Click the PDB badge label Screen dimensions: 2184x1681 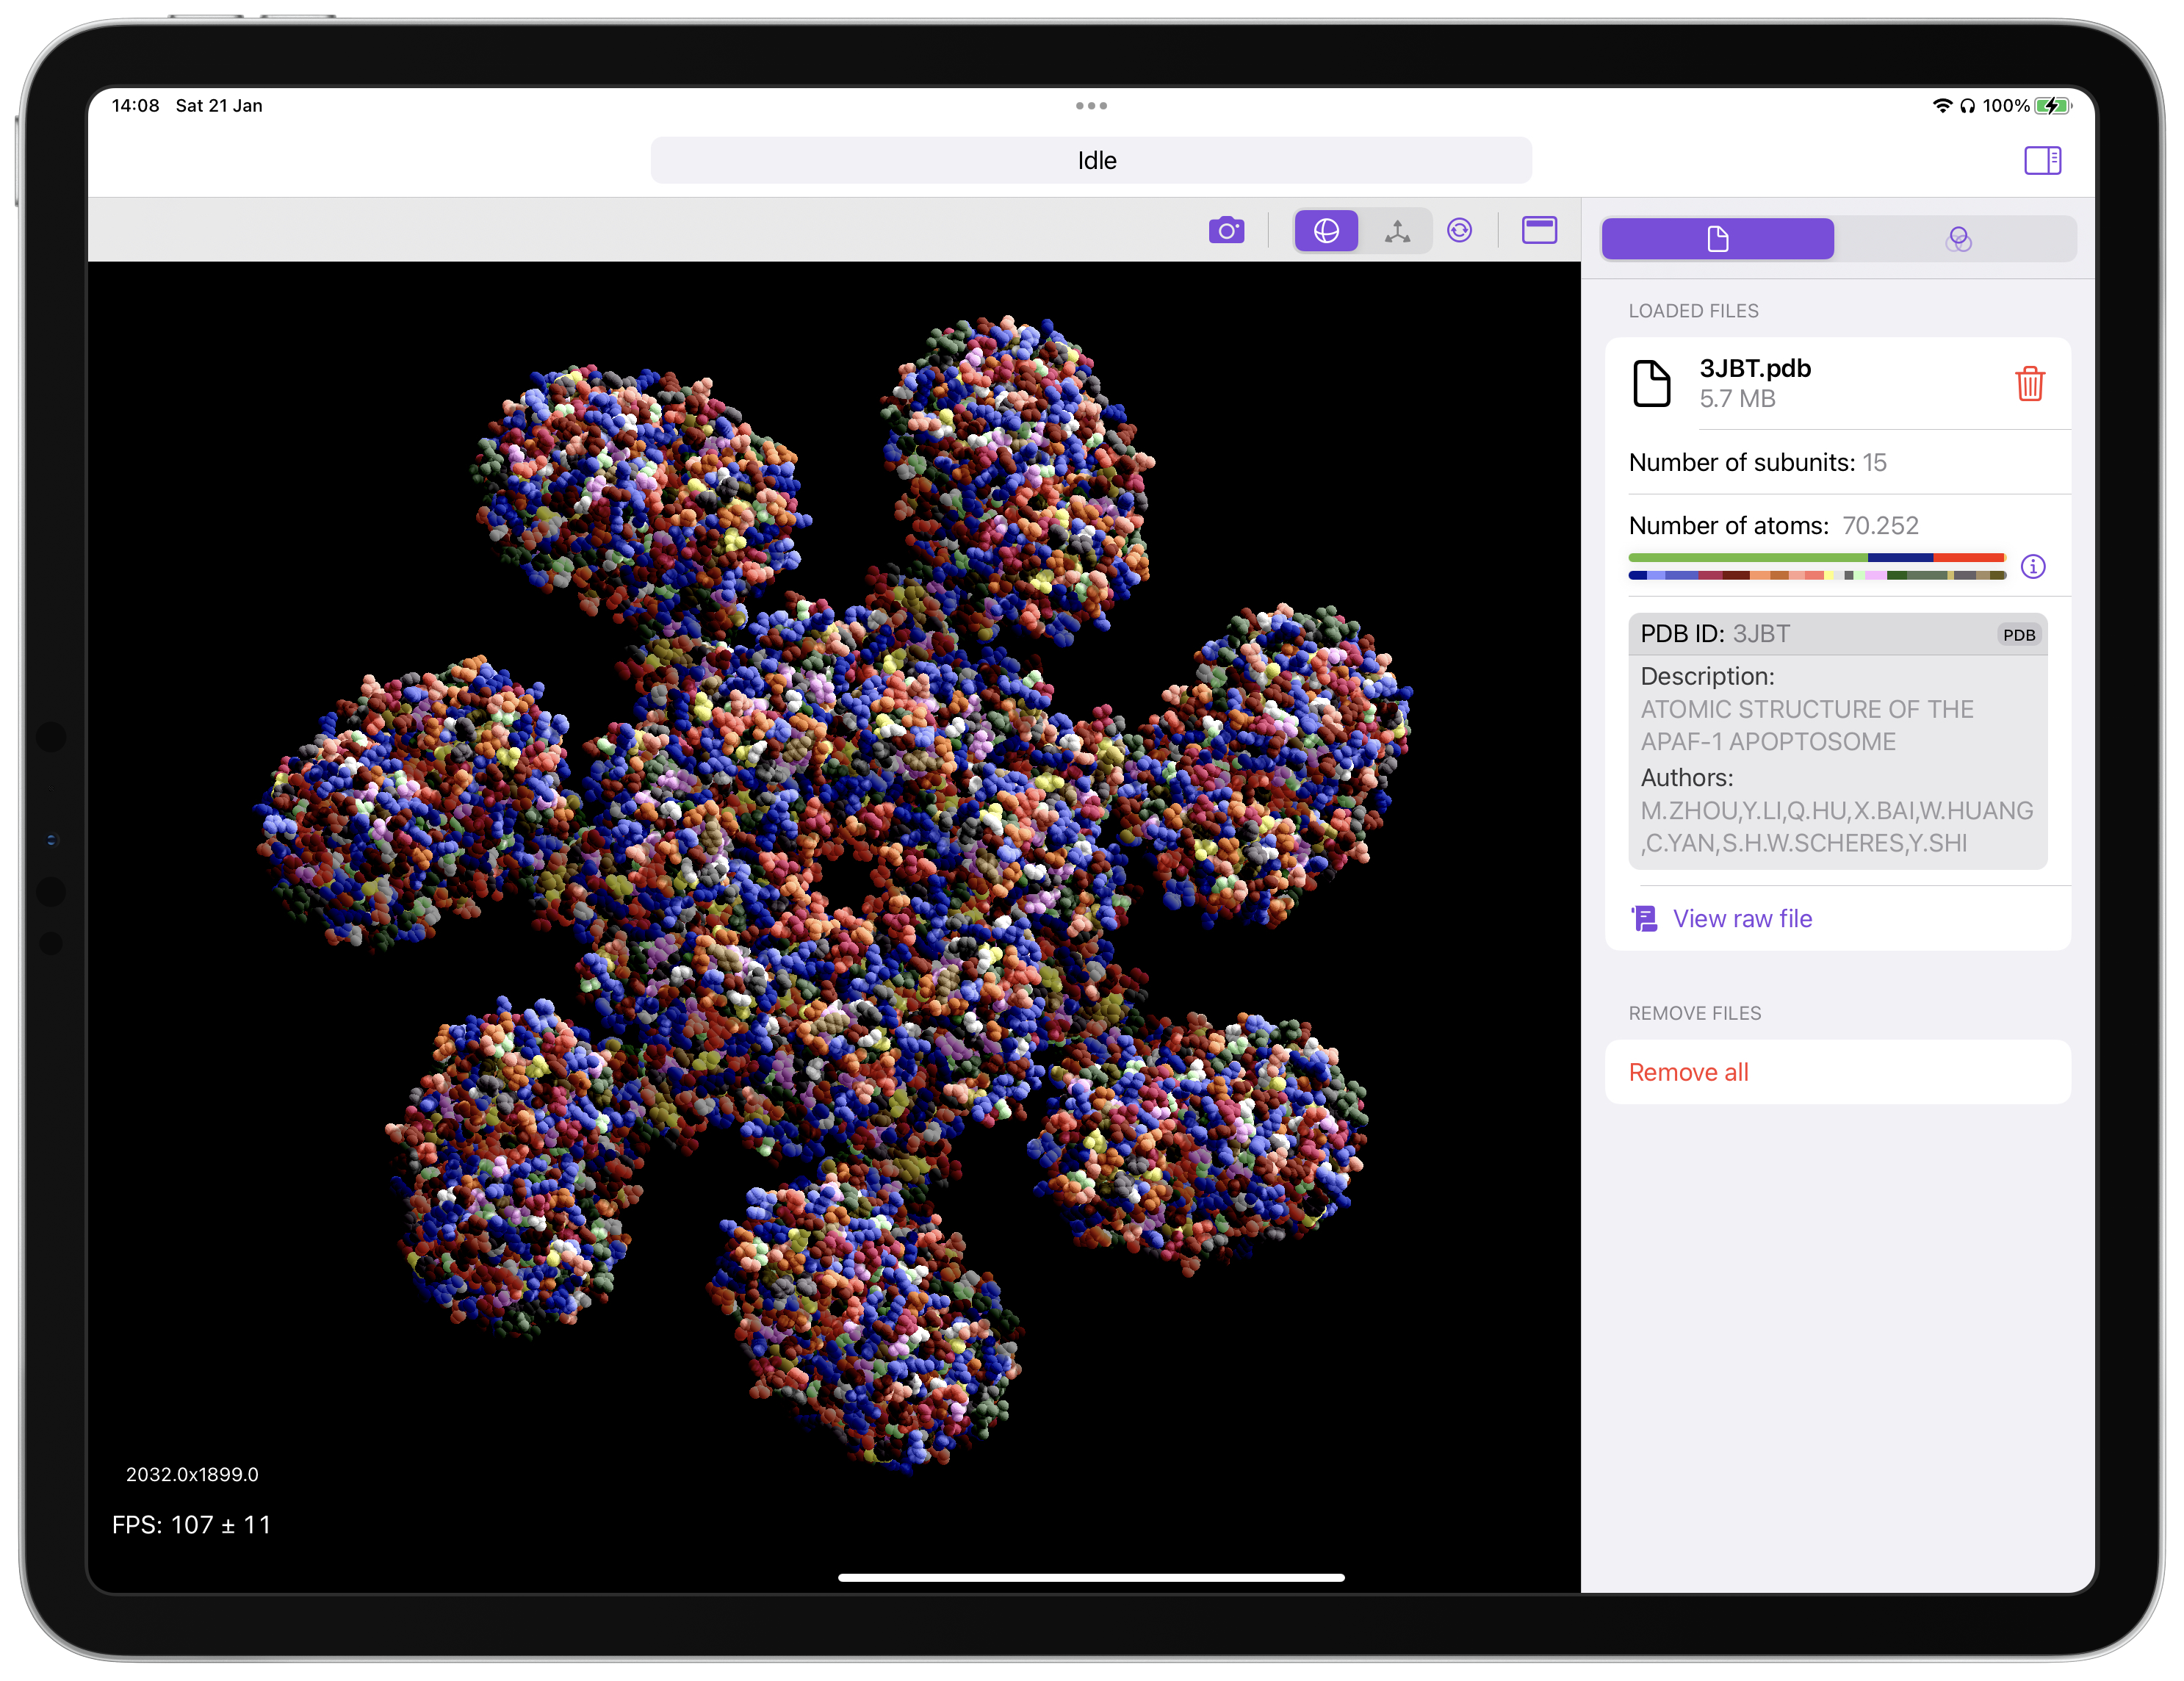(x=2019, y=635)
